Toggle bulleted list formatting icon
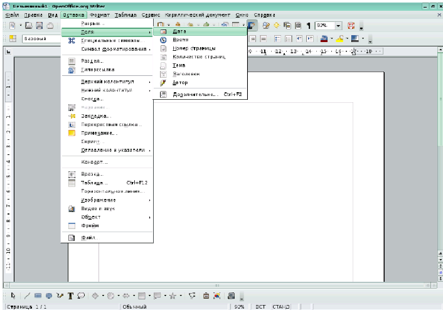This screenshot has height=310, width=443. pos(289,39)
